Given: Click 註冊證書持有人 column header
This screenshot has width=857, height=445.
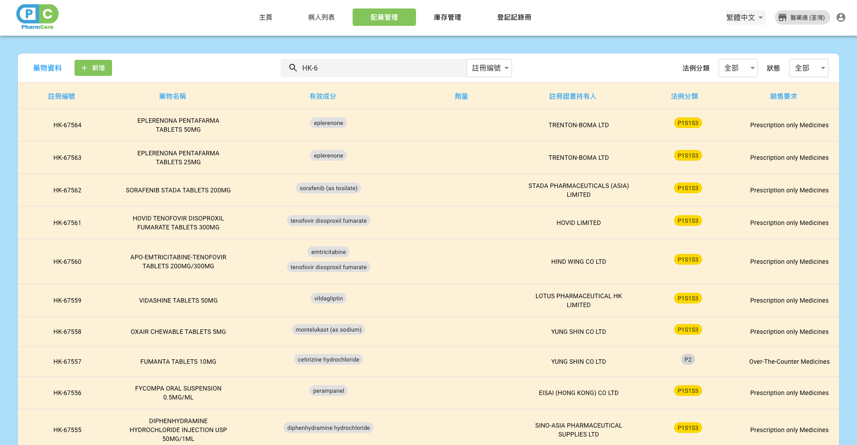Looking at the screenshot, I should pyautogui.click(x=573, y=96).
